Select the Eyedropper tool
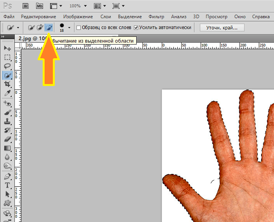274x222 pixels. click(7, 93)
